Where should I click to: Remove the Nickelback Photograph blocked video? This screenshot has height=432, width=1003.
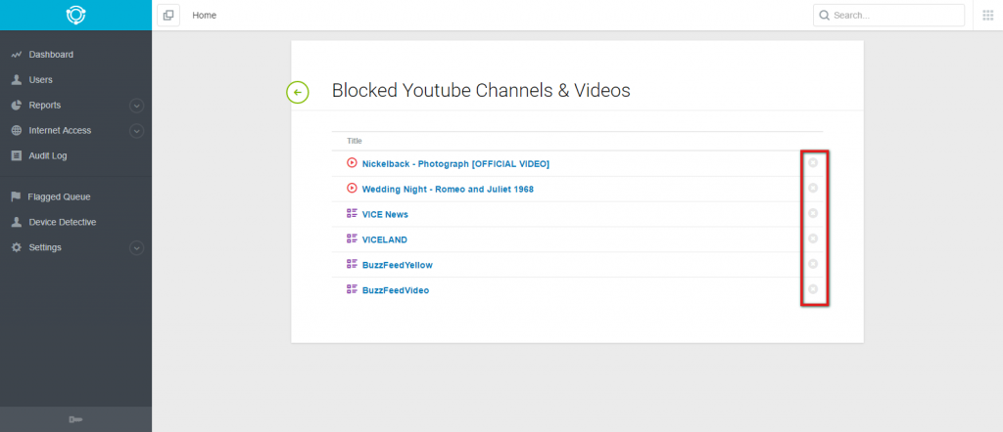(813, 162)
